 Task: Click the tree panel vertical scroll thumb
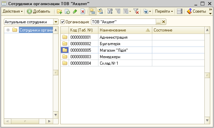pyautogui.click(x=56, y=73)
